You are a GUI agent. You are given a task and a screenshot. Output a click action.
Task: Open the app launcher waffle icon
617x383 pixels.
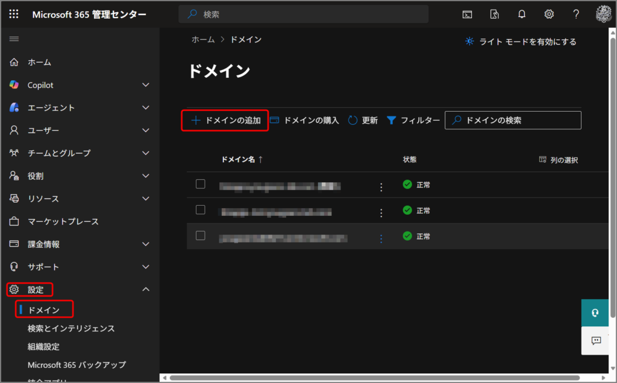click(14, 14)
